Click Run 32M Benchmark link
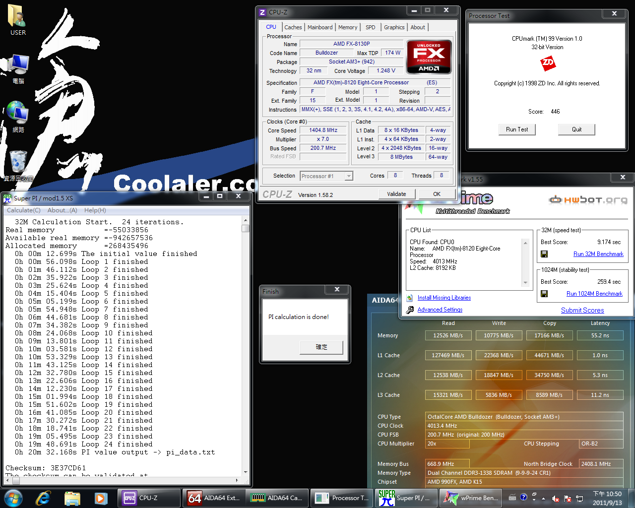The height and width of the screenshot is (508, 635). pyautogui.click(x=598, y=254)
